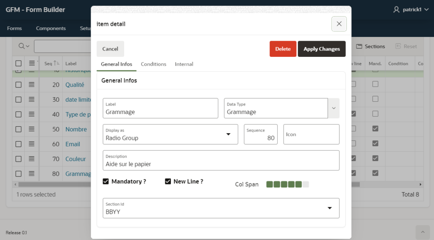Click into the Icon input field

click(x=312, y=134)
